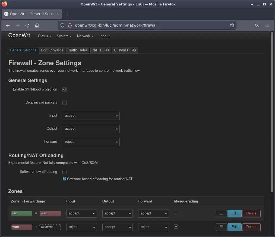Click the lan zone row drag handle icon
The image size is (275, 237).
pos(221,213)
